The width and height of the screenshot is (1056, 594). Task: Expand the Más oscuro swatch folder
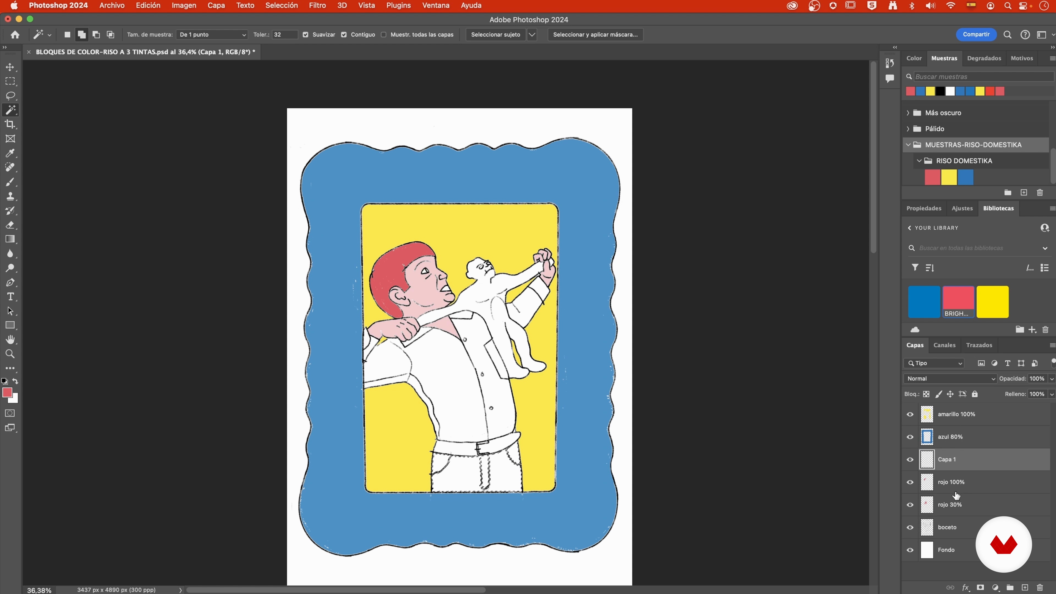(908, 113)
